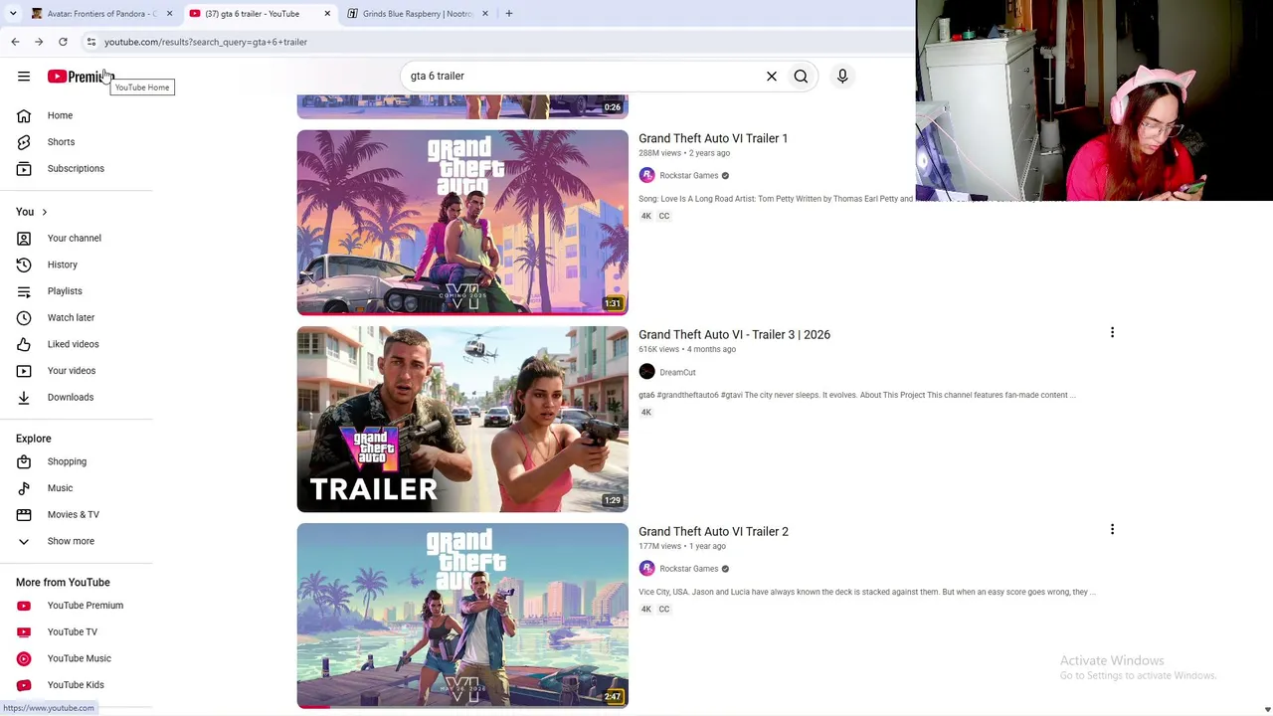Close the Grinds Blue Raspberry tab
Screen dimensions: 1273x716
(x=485, y=14)
